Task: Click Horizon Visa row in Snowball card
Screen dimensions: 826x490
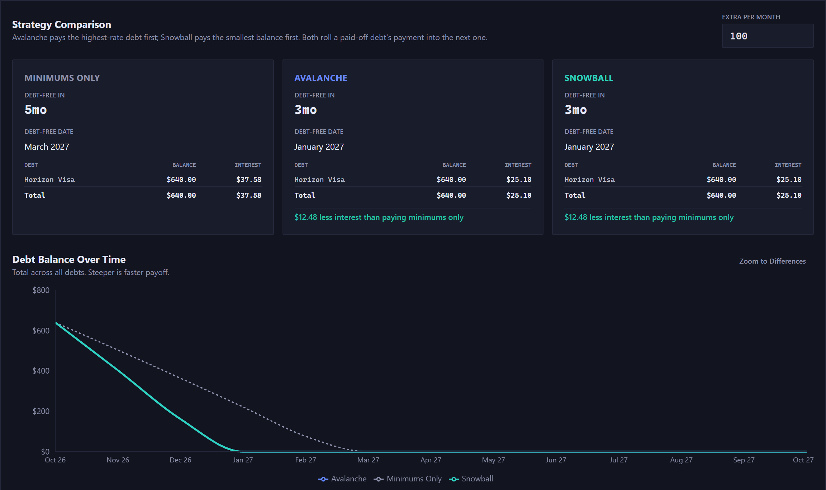Action: [683, 179]
